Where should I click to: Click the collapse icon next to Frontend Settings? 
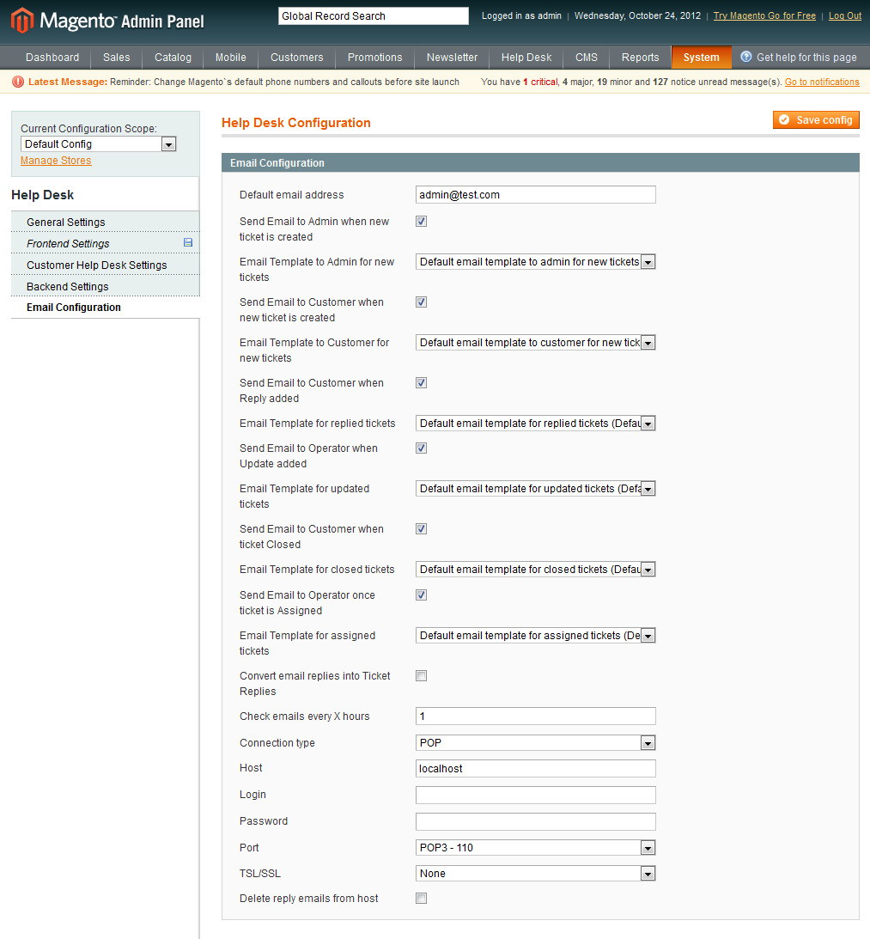(187, 243)
